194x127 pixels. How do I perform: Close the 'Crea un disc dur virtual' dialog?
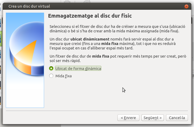tap(187, 6)
